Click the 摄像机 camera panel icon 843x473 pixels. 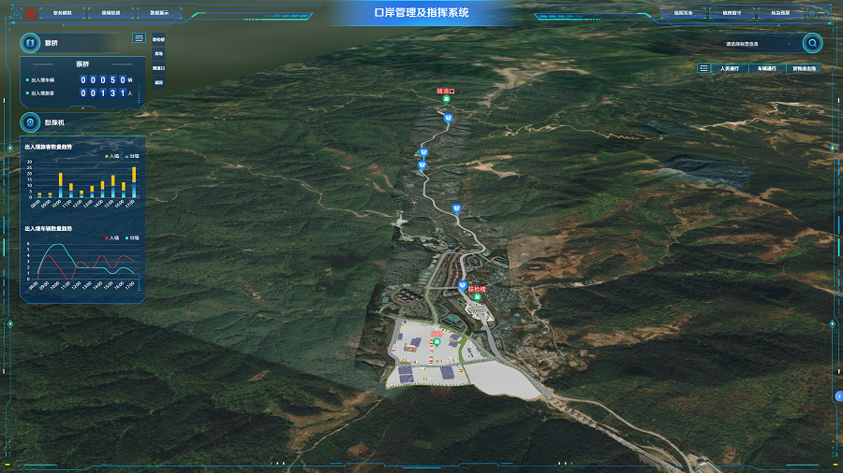(30, 122)
